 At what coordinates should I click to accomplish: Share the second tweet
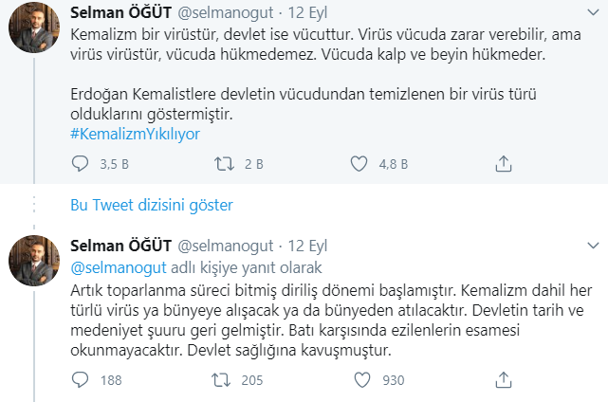pyautogui.click(x=504, y=381)
